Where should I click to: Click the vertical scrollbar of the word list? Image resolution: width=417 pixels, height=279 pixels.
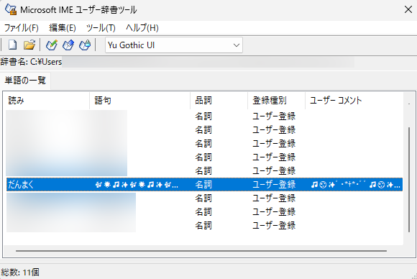coord(409,180)
